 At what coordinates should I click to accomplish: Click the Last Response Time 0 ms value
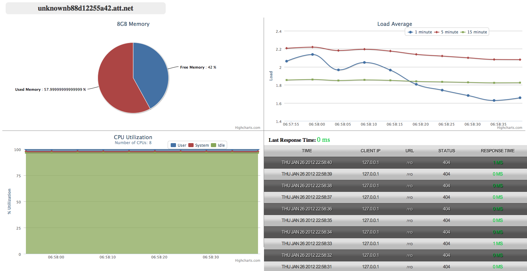click(x=323, y=140)
